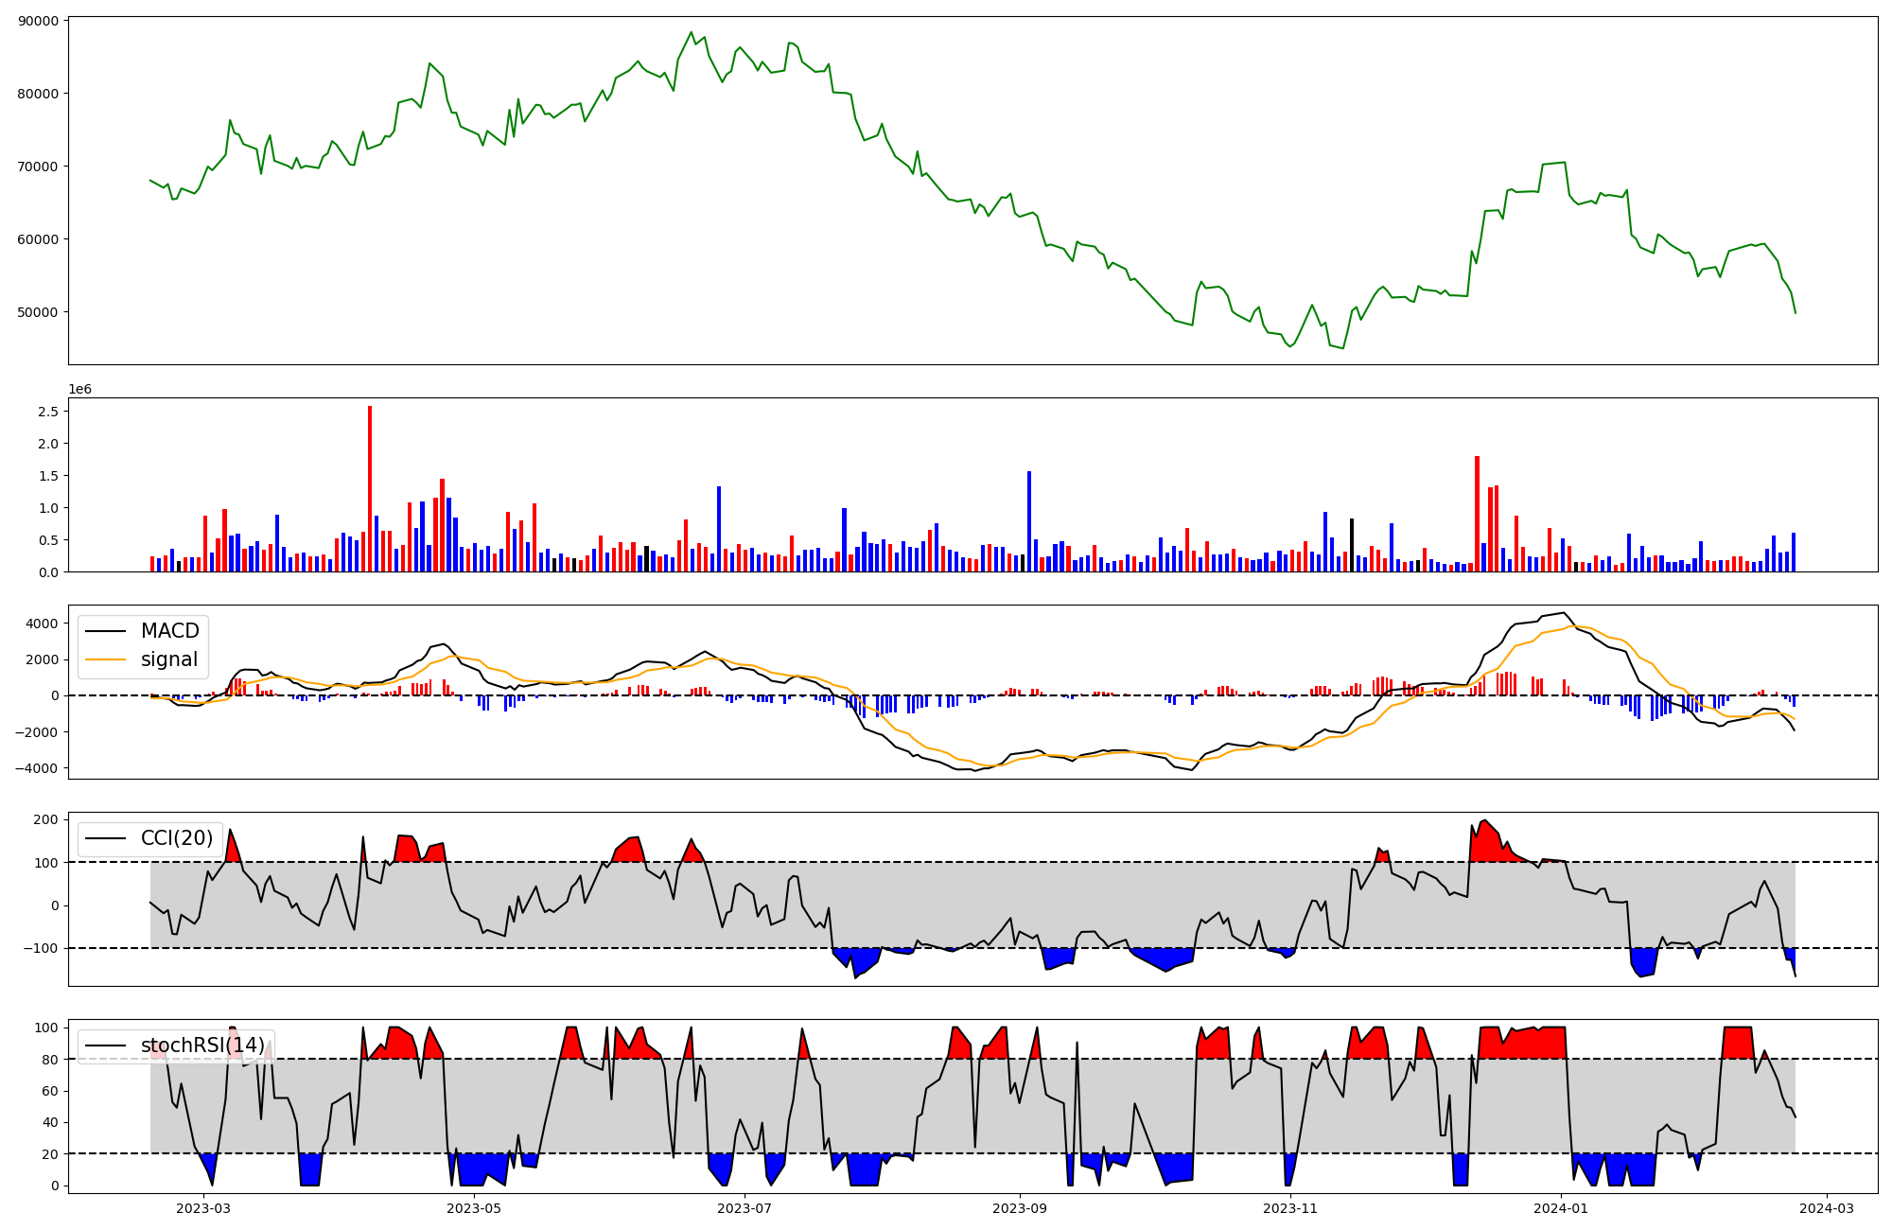Click the 80 stochRSI axis tick label

pos(50,1060)
